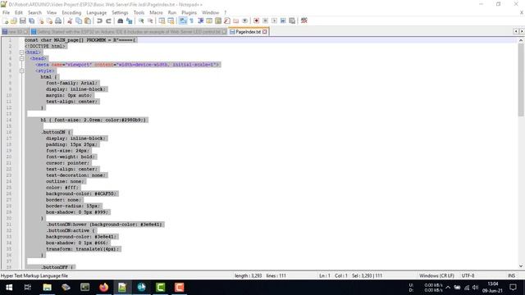The width and height of the screenshot is (525, 295).
Task: Open the Plugins menu
Action: click(x=189, y=13)
